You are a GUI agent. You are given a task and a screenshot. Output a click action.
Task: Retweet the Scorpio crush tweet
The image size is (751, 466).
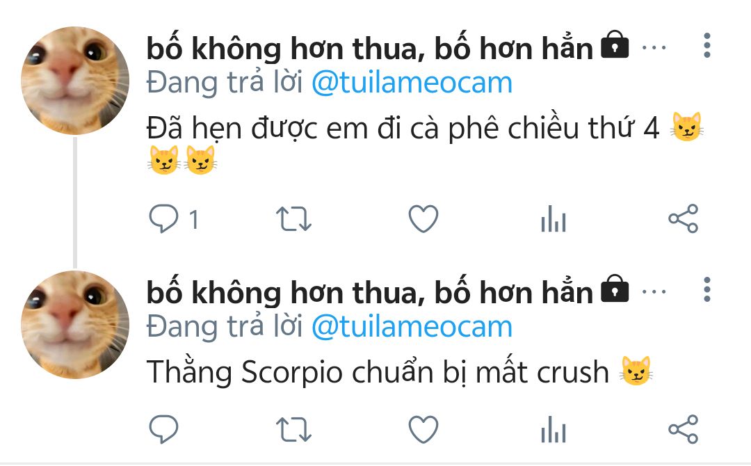click(293, 429)
